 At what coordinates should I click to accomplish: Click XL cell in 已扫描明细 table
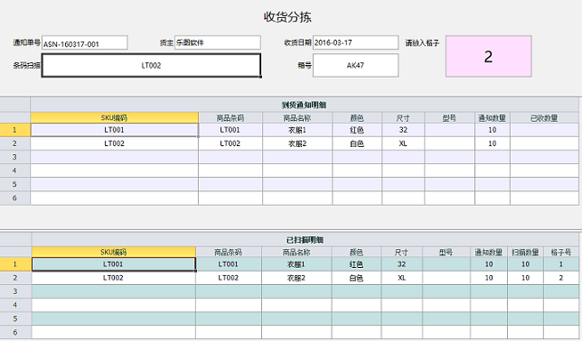tap(401, 278)
